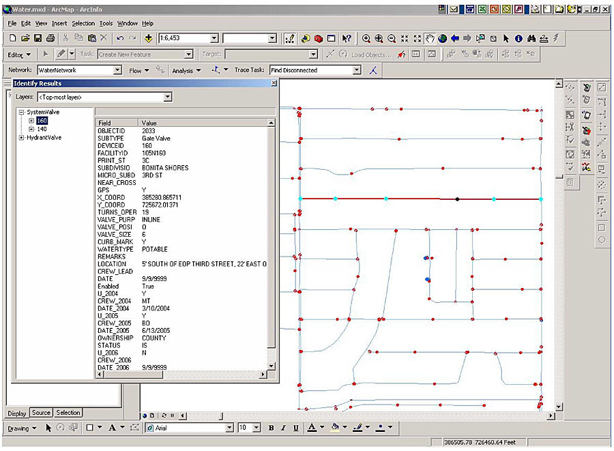Select the Pan hand tool
Screen dimensions: 614x451
430,38
